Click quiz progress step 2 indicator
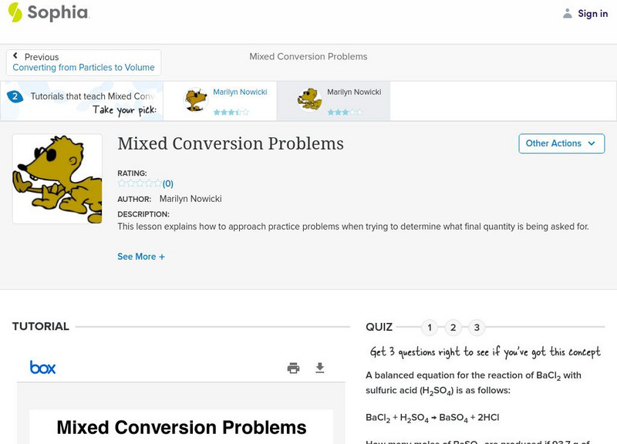617x444 pixels. (x=453, y=327)
